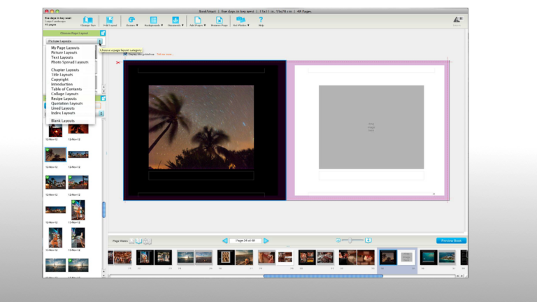Select Collage Layouts from the list
537x302 pixels.
(64, 94)
